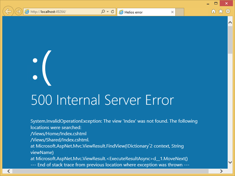Screen dimensions: 235x176
Task: Click the vertical scrollbar down arrow
Action: coord(230,162)
